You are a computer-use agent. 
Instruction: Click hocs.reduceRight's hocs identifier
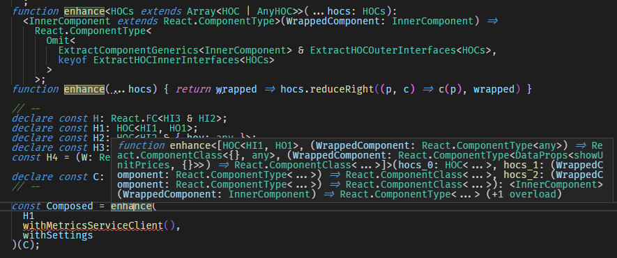coord(292,89)
